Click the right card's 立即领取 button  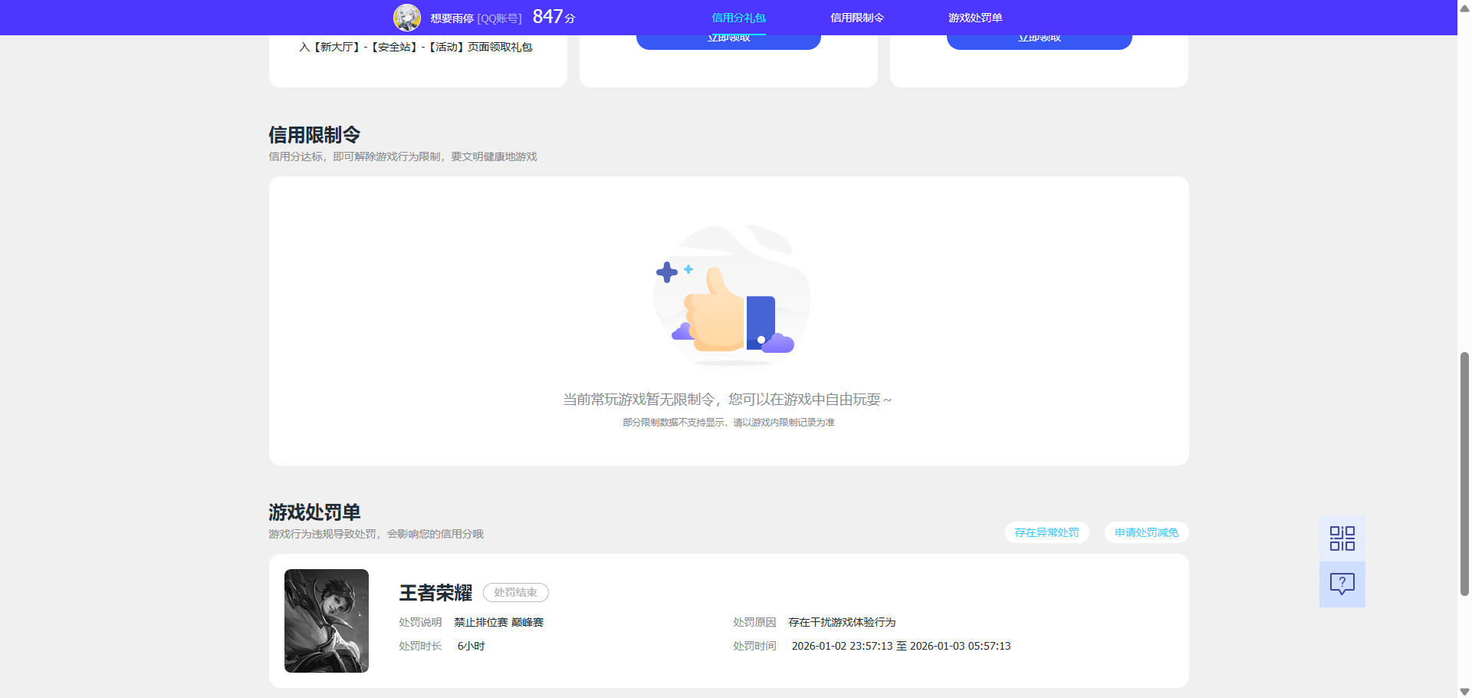coord(1039,41)
